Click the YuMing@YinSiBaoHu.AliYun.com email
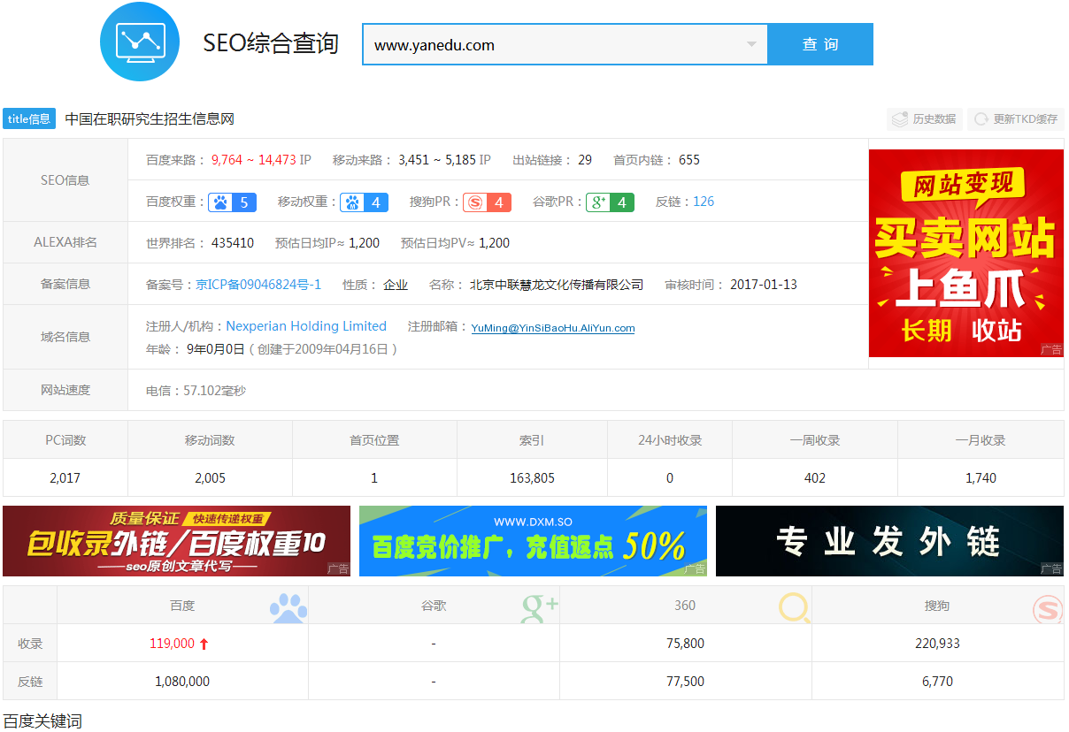The height and width of the screenshot is (732, 1069). click(553, 328)
